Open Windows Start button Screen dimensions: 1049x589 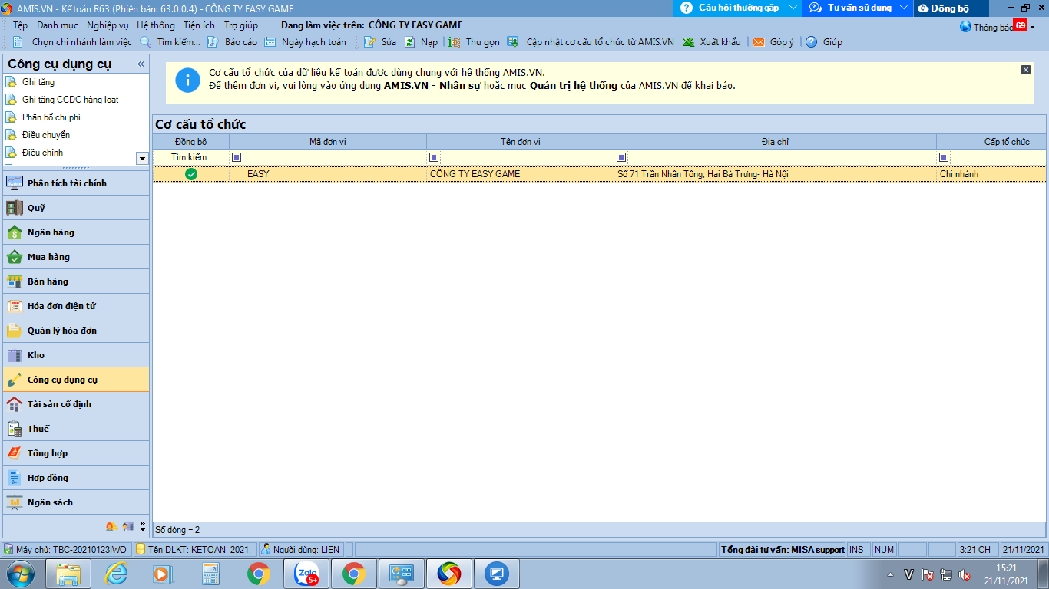(x=20, y=574)
